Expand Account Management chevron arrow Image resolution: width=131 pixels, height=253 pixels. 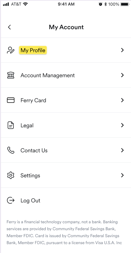tap(123, 75)
